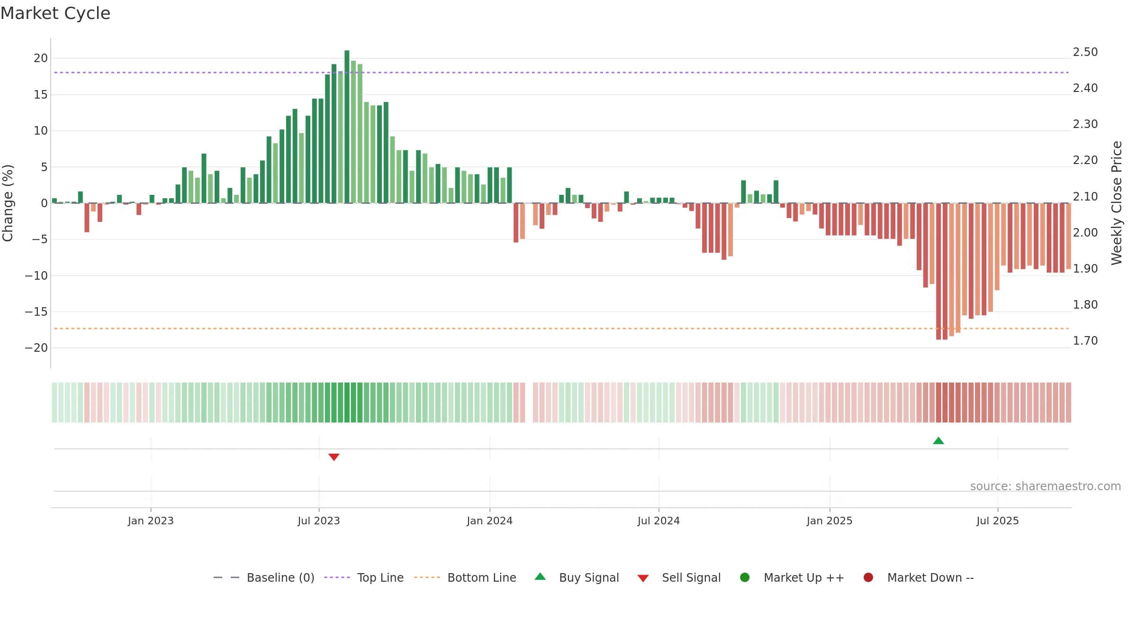Click the −10 tick on the Change axis
Screen dimensions: 1137x640
[36, 276]
